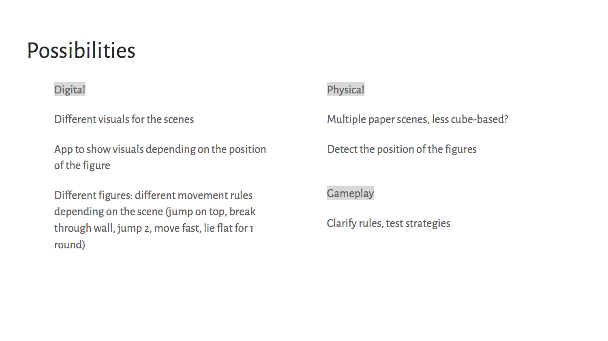This screenshot has height=341, width=608.
Task: Click the 'depending on the scene' line
Action: (x=155, y=212)
